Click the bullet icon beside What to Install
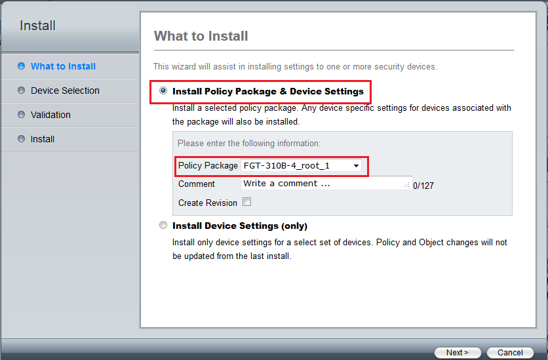The width and height of the screenshot is (548, 360). (x=22, y=66)
